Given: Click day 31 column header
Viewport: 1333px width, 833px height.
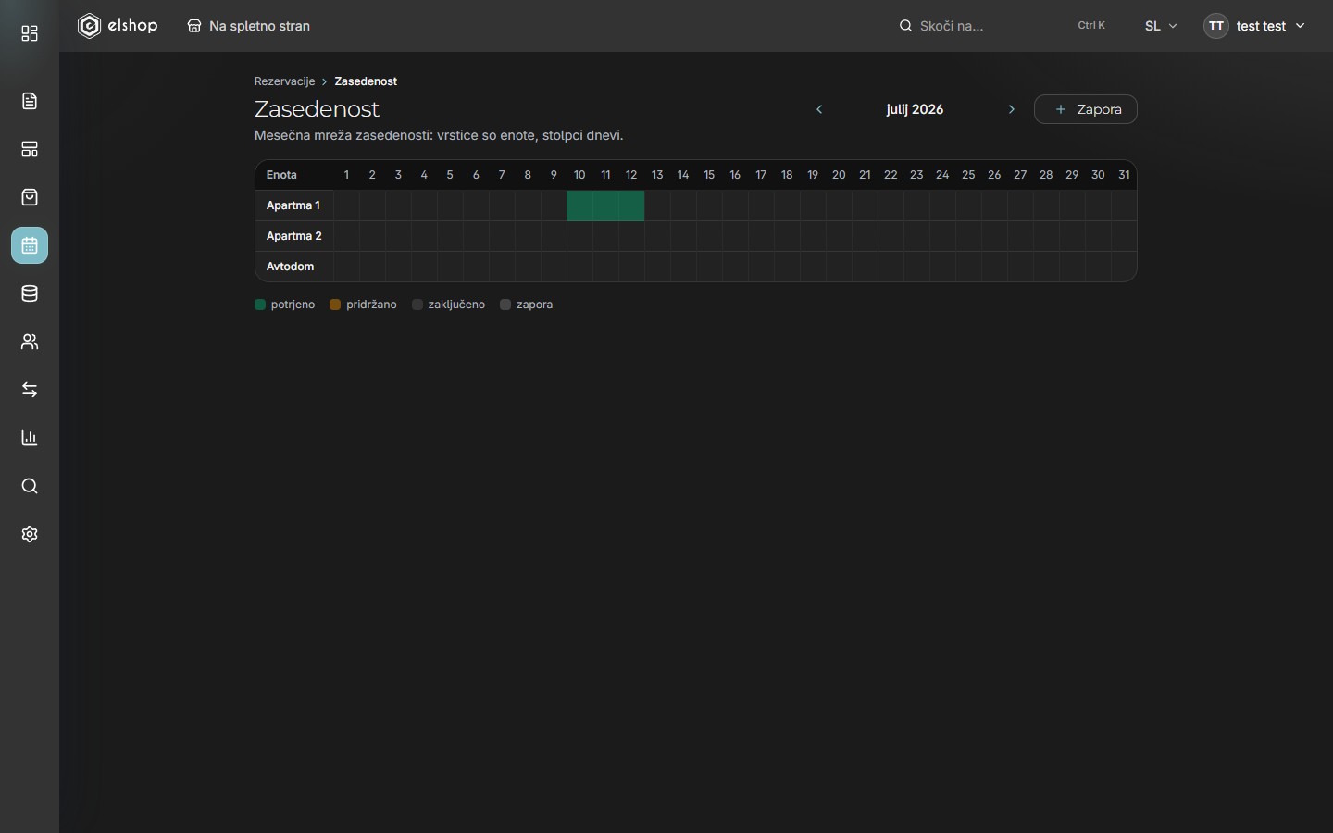Looking at the screenshot, I should [x=1124, y=175].
